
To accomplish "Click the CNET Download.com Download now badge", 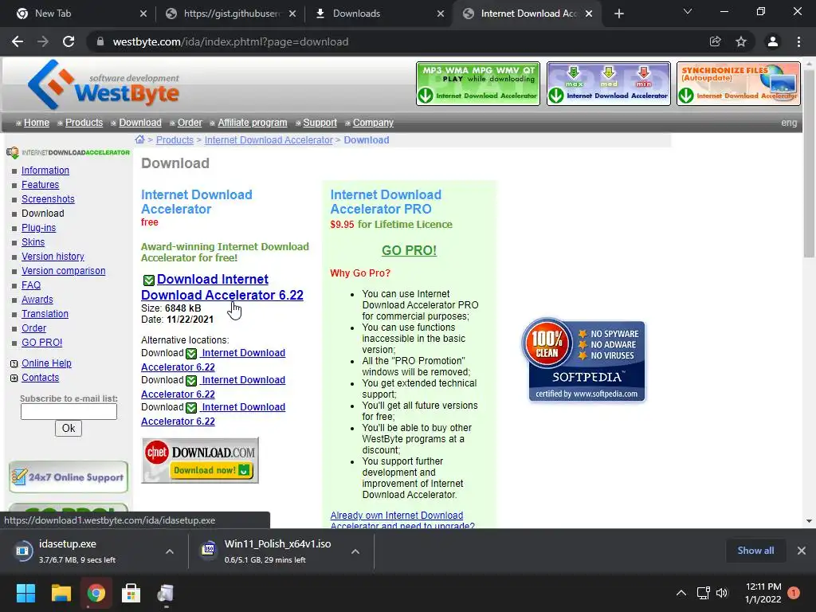I will pyautogui.click(x=200, y=460).
